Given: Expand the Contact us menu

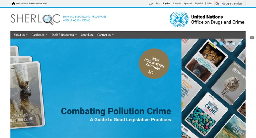Looking at the screenshot, I should click(105, 35).
